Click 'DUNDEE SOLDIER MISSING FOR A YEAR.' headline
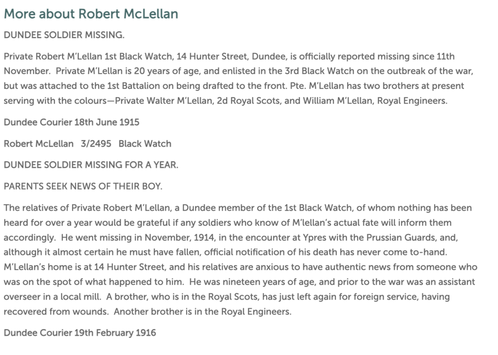Viewport: 498px width, 355px height. [x=91, y=165]
